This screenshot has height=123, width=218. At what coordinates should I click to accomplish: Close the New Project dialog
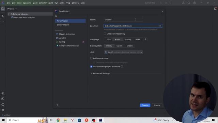click(x=162, y=11)
